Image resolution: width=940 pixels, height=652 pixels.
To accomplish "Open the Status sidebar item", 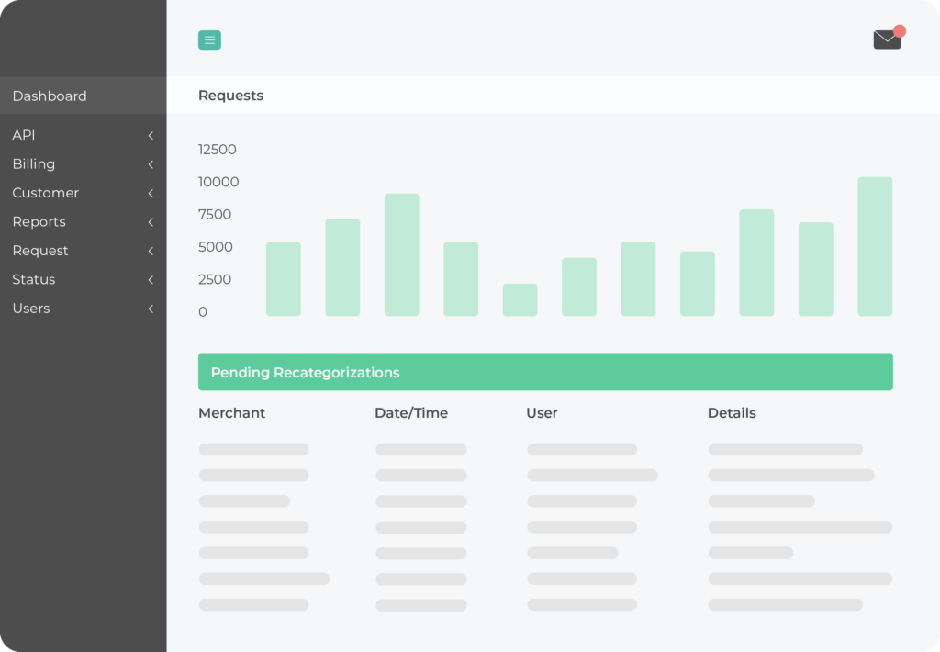I will [84, 279].
